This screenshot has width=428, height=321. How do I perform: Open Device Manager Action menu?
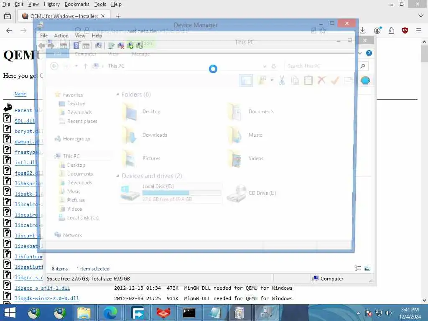click(x=61, y=36)
